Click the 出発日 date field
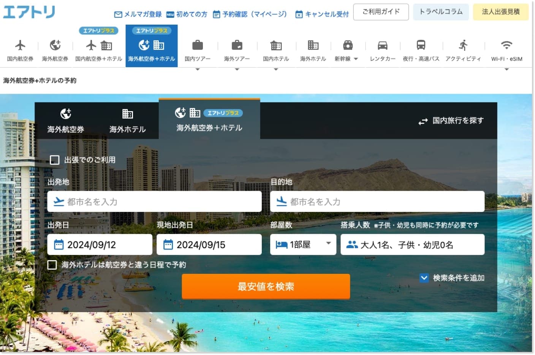This screenshot has width=535, height=355. pos(100,244)
